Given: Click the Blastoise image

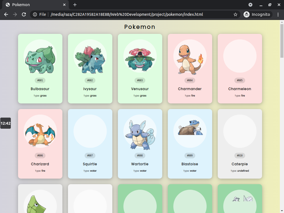Looking at the screenshot, I should [x=190, y=127].
